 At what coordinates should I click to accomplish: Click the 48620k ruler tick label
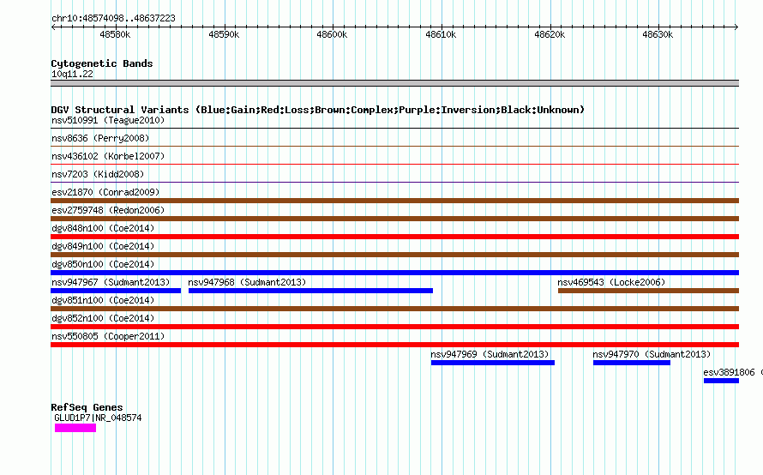[x=550, y=34]
